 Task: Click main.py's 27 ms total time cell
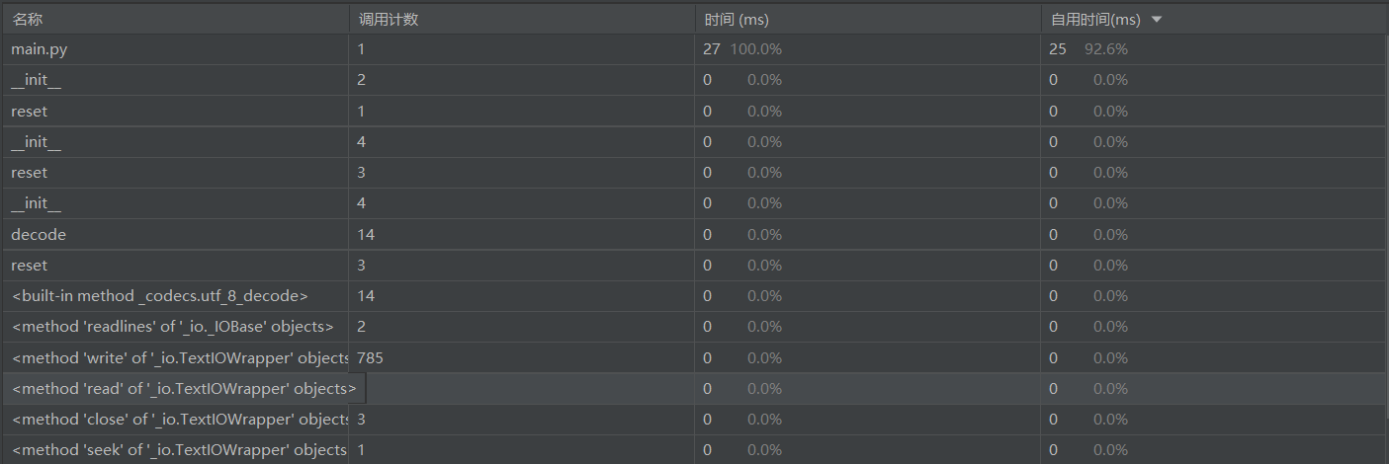(x=712, y=49)
